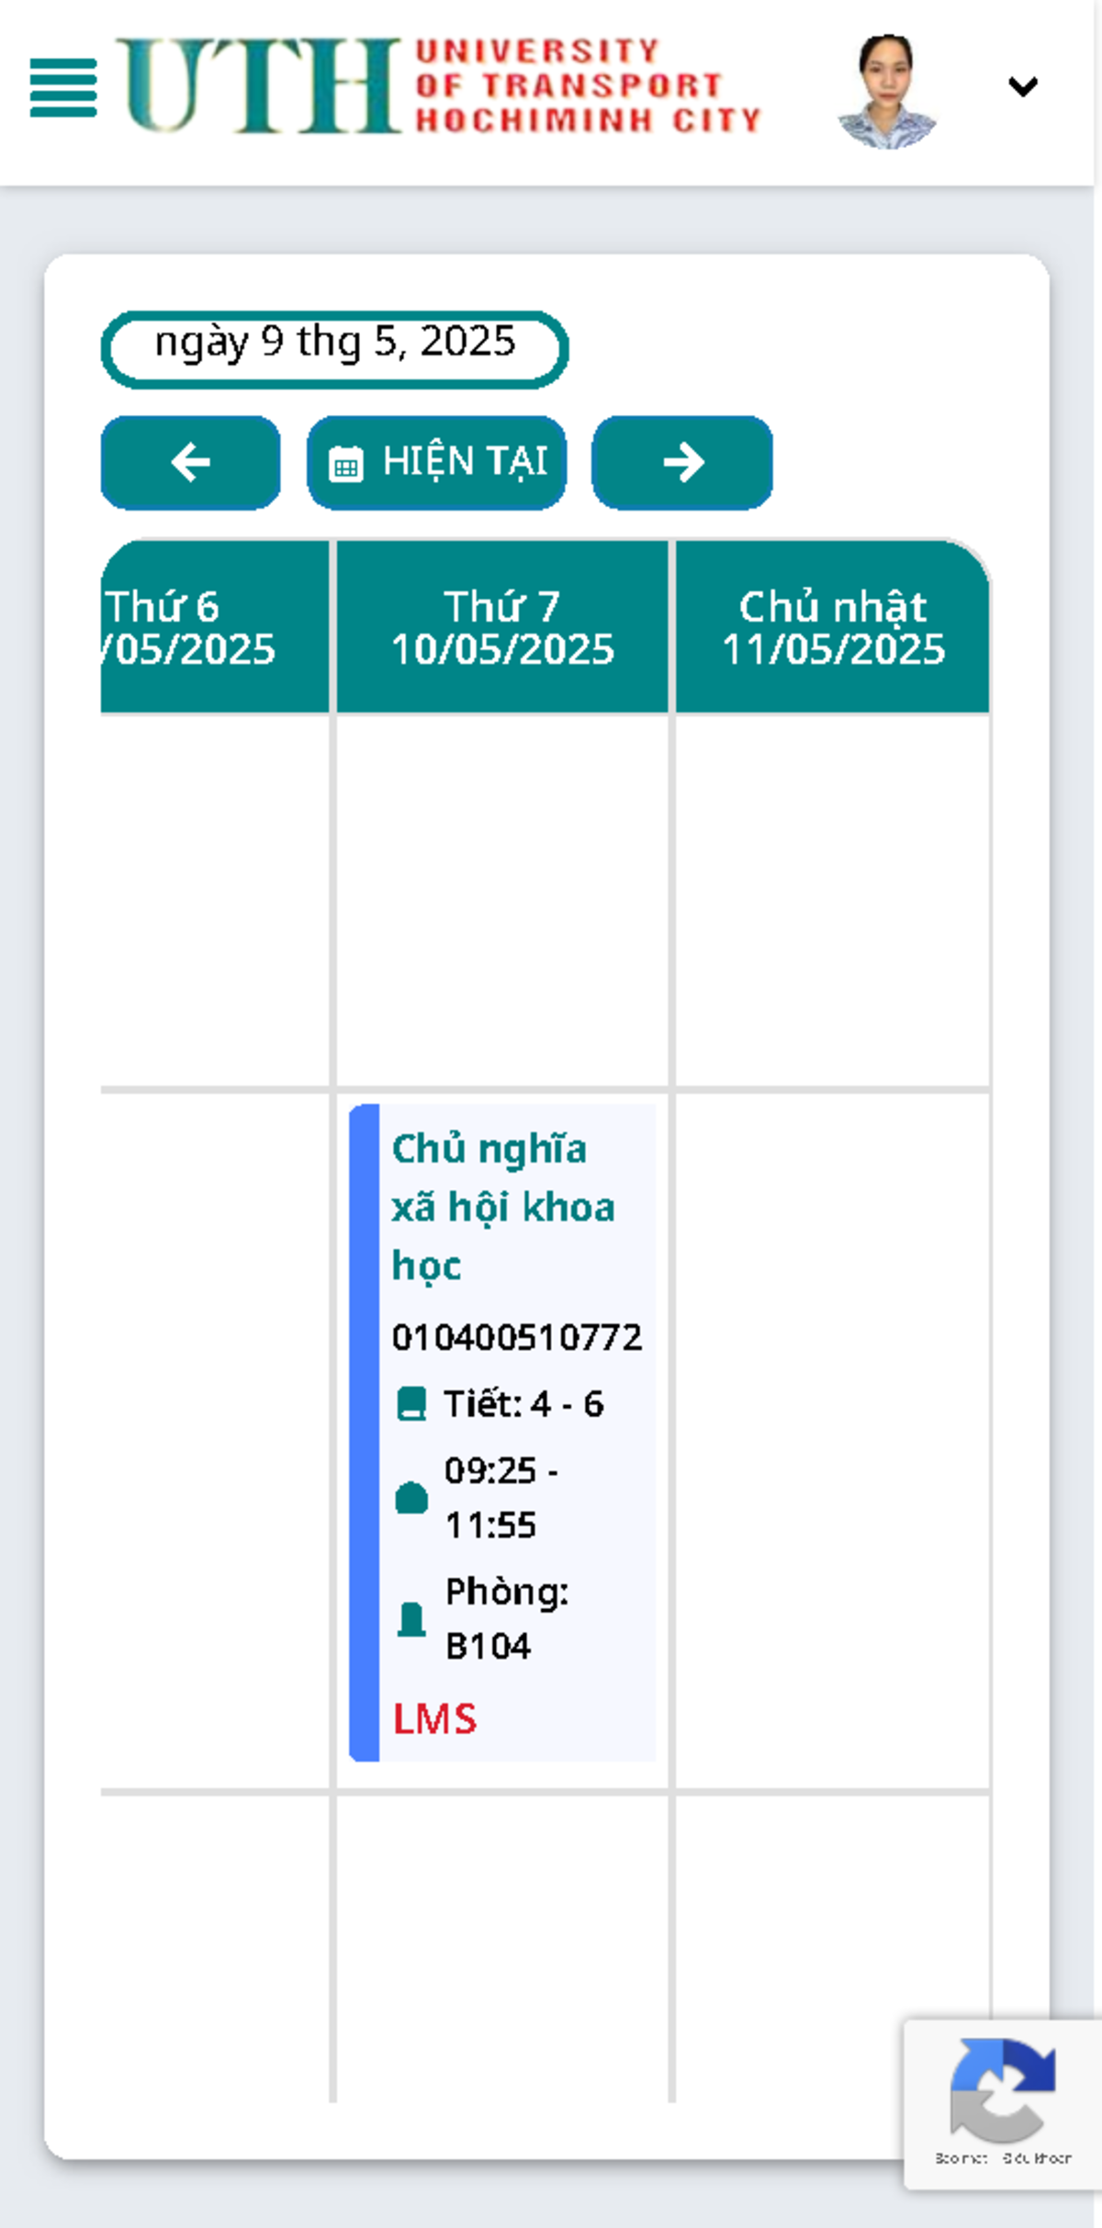This screenshot has height=2228, width=1102.
Task: Select the Thứ 7 10/05/2025 column header
Action: coord(503,626)
